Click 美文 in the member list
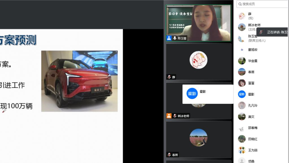Screen dimensions: 289x163 (x=251, y=117)
